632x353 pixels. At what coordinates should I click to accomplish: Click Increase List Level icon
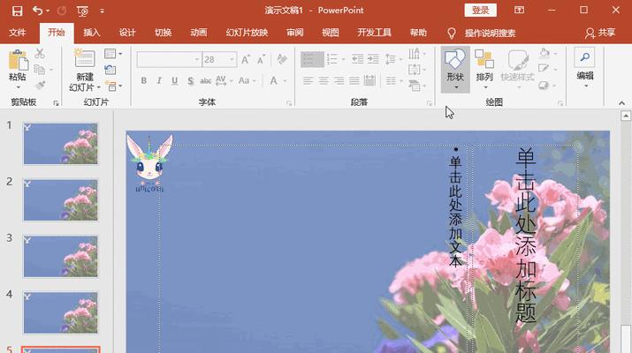(373, 60)
